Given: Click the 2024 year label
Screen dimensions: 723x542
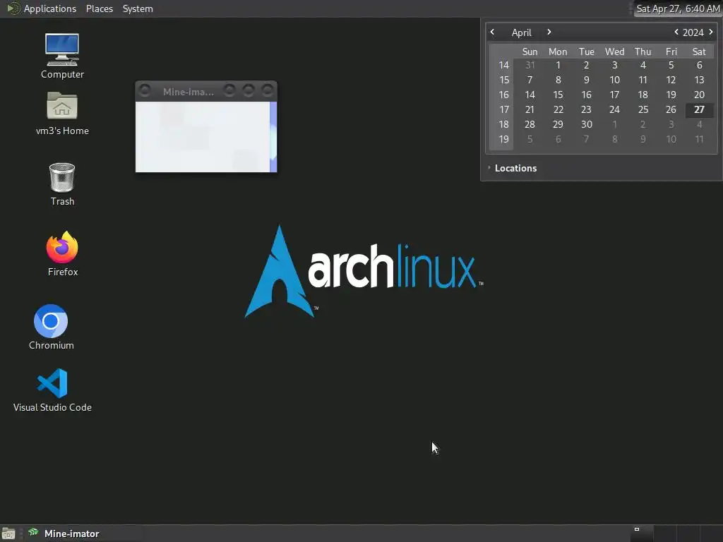Looking at the screenshot, I should coord(693,32).
